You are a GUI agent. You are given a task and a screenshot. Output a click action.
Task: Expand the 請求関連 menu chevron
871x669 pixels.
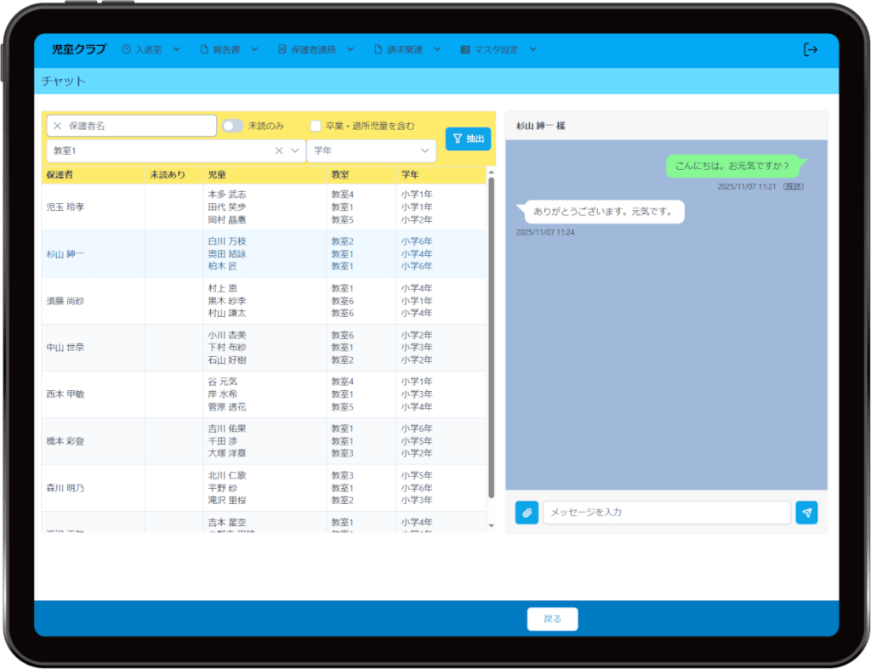click(436, 49)
